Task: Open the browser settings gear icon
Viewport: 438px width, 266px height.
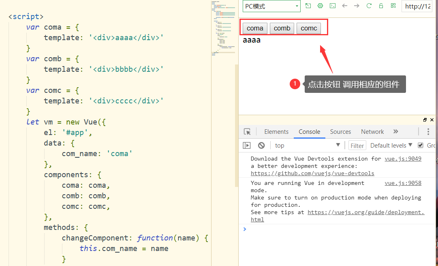Action: tap(320, 6)
